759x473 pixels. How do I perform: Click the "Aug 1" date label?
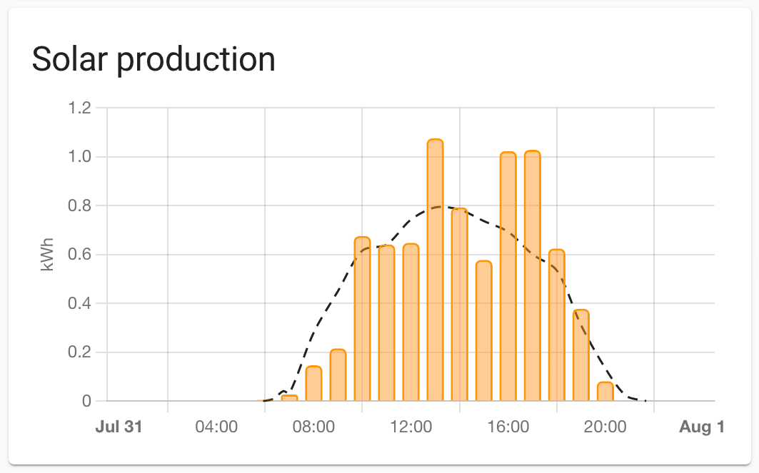702,427
